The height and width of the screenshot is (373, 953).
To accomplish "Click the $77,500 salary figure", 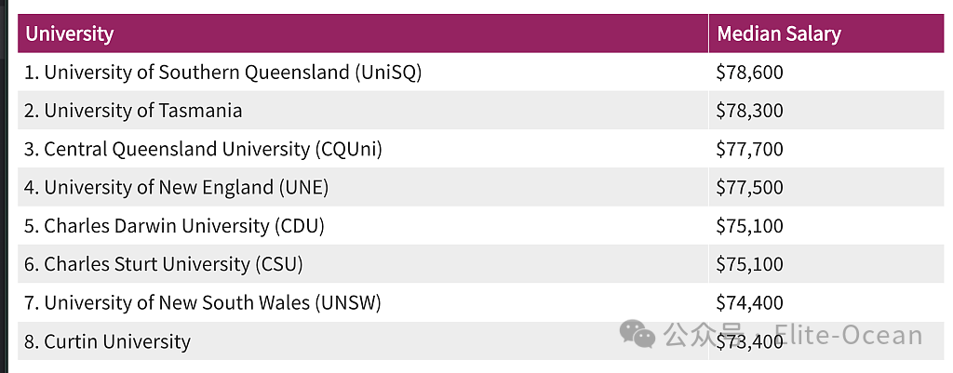I will coord(749,187).
